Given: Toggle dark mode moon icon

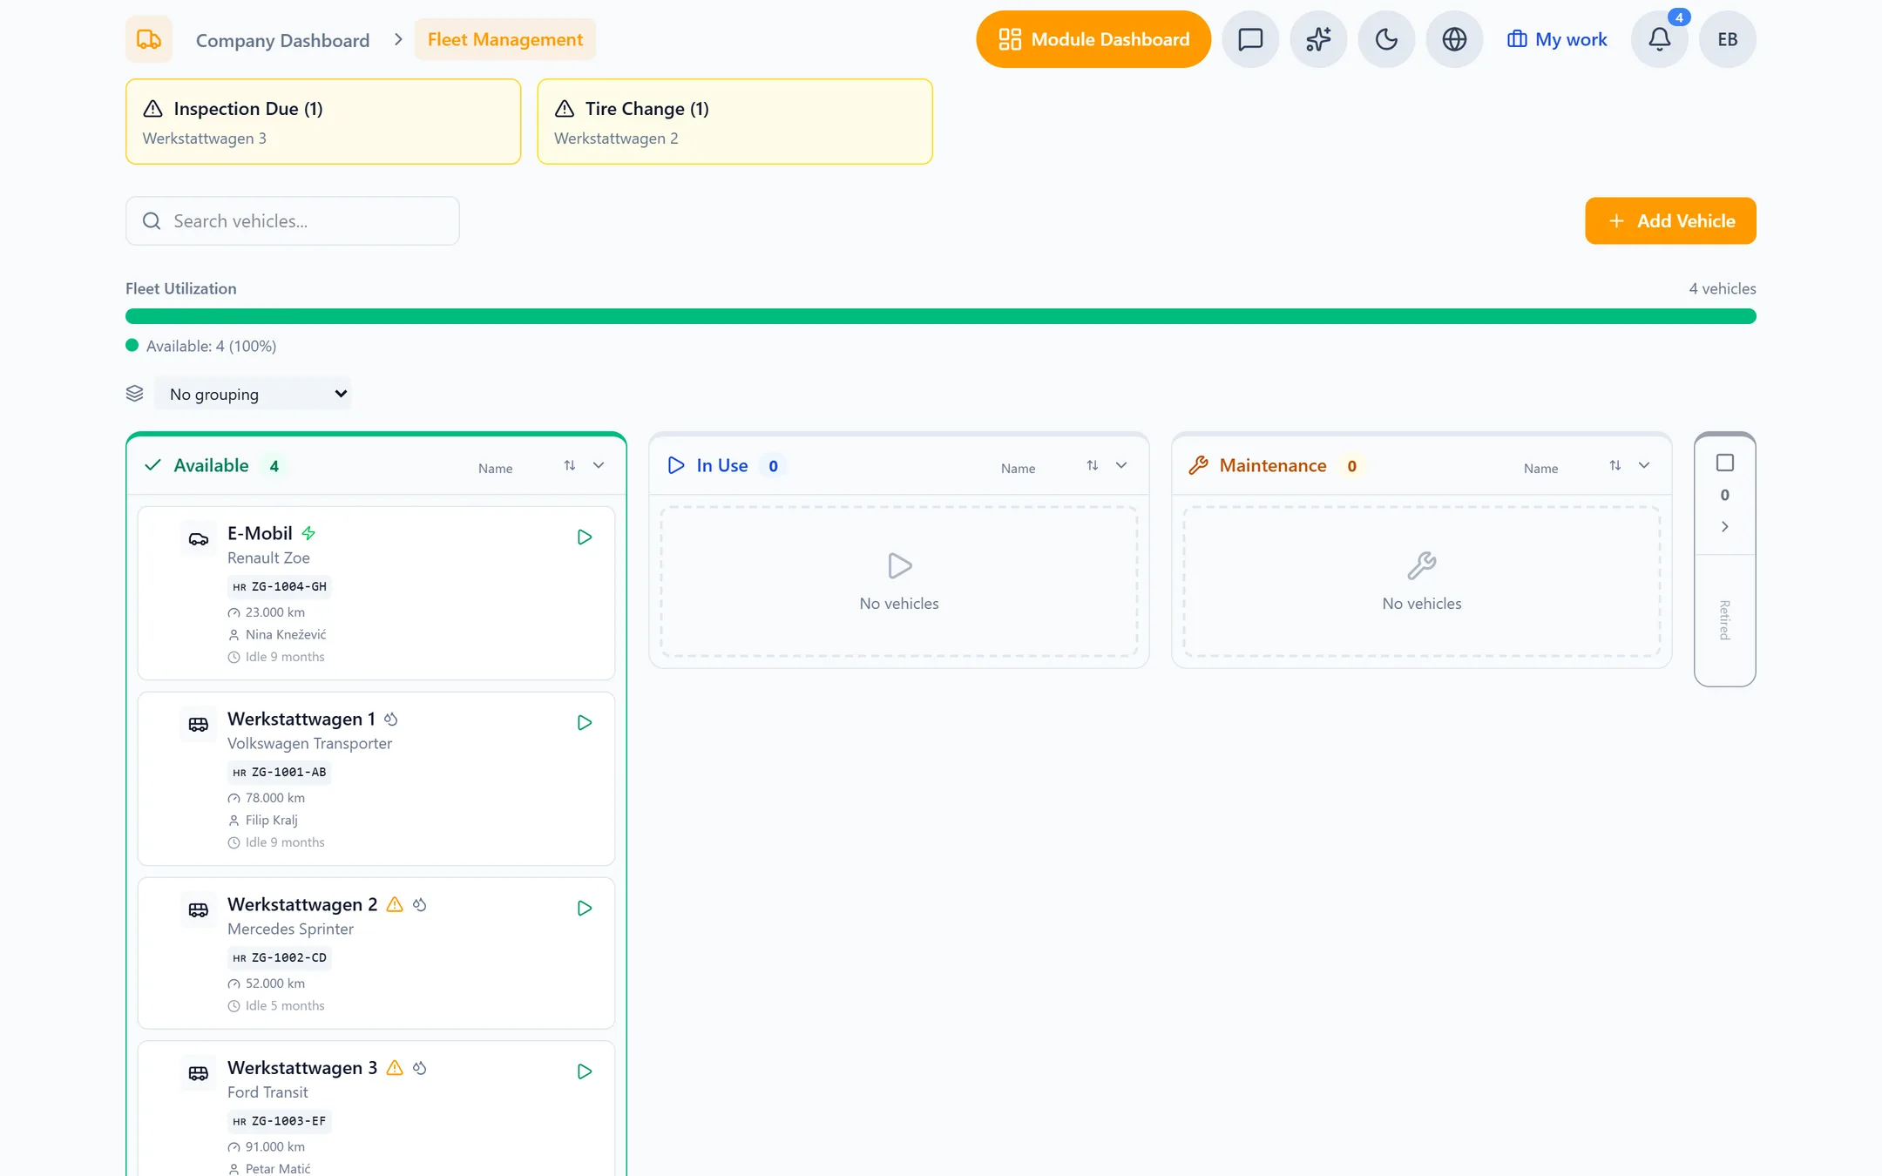Looking at the screenshot, I should 1386,39.
